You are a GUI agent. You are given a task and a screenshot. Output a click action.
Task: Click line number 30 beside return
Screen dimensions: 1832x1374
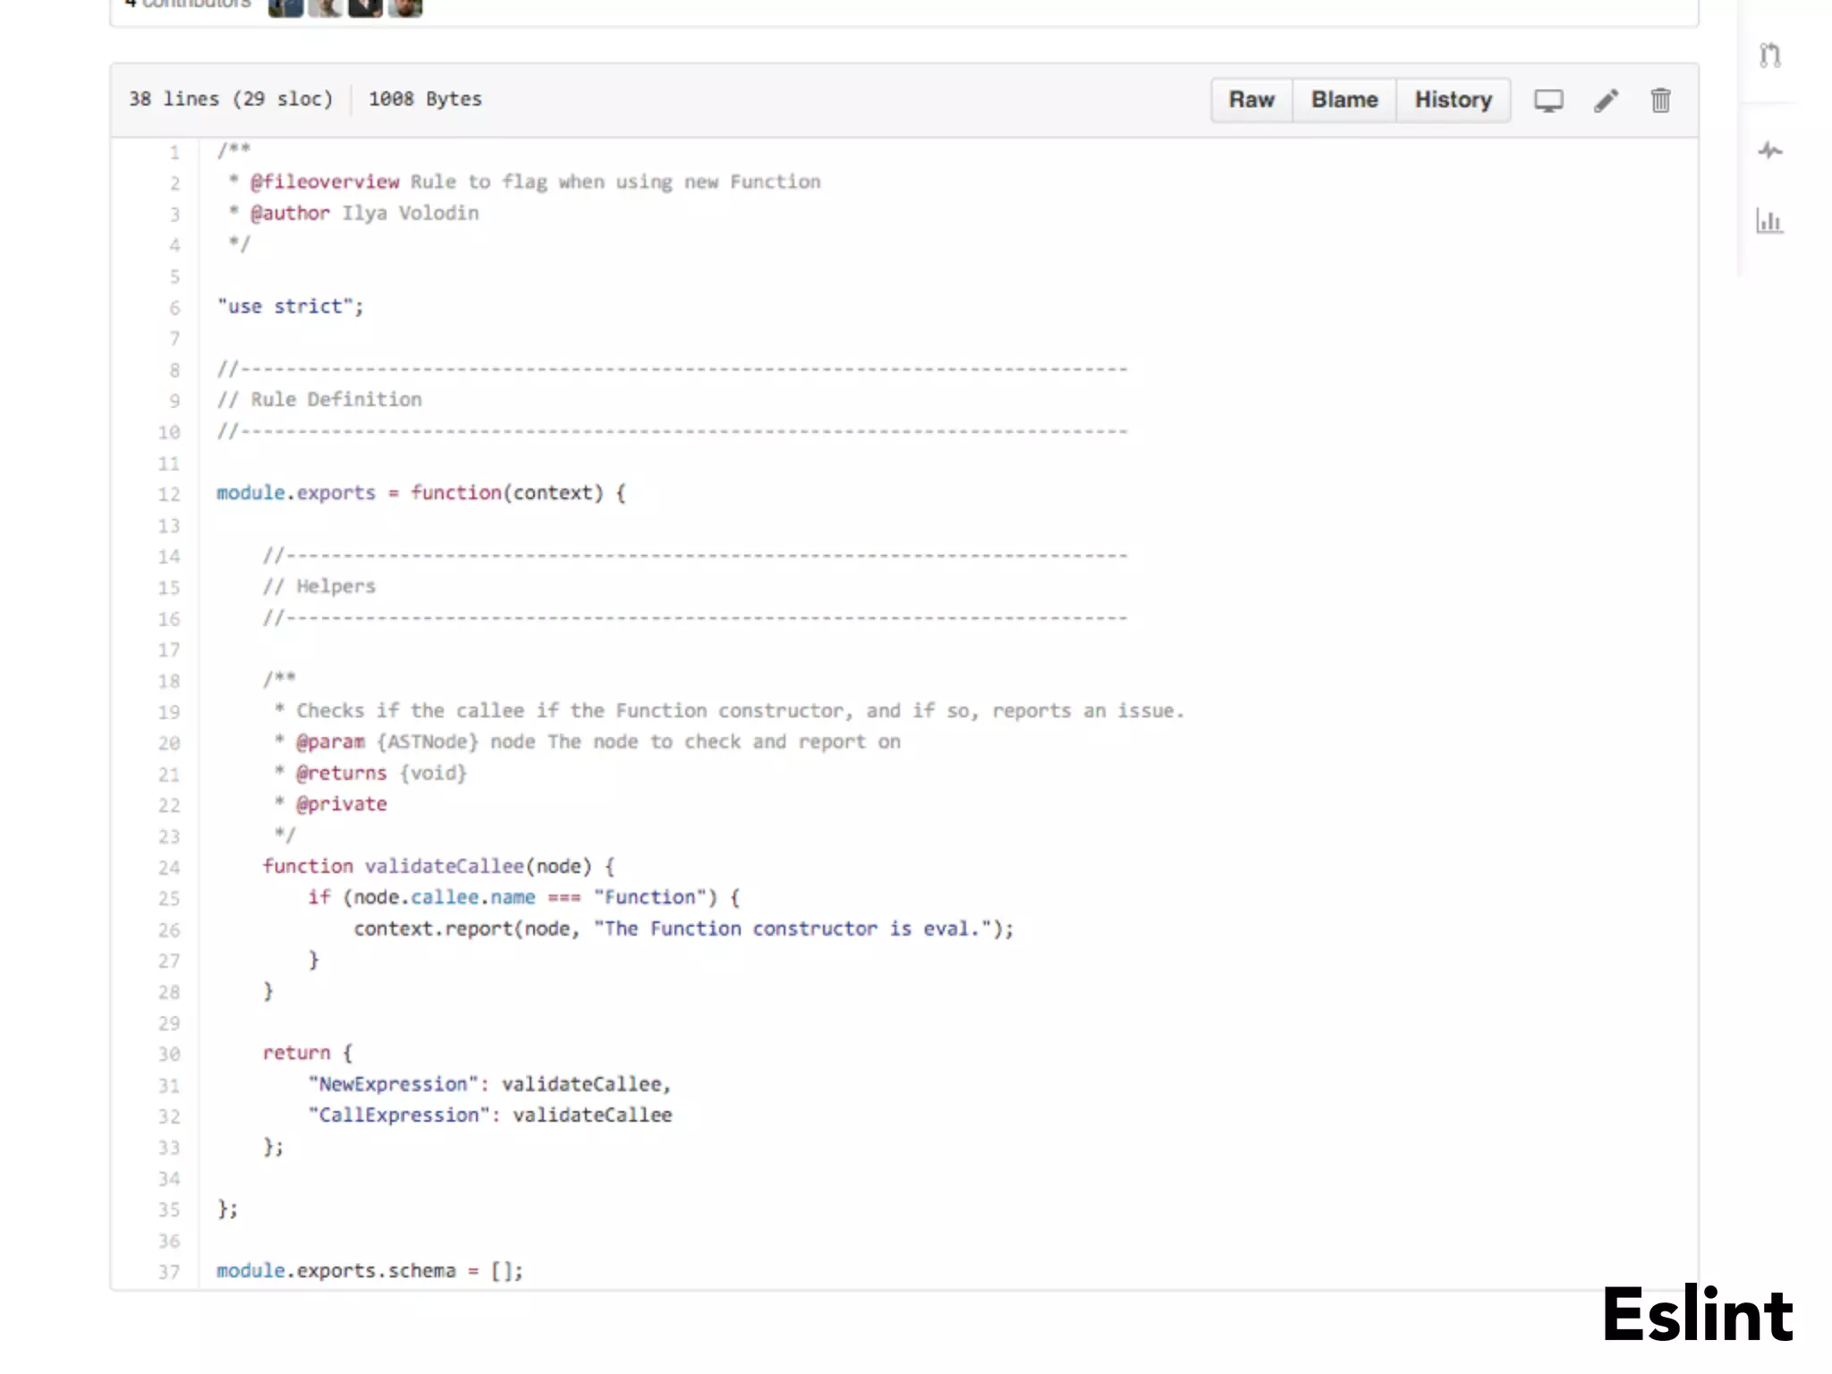(169, 1055)
